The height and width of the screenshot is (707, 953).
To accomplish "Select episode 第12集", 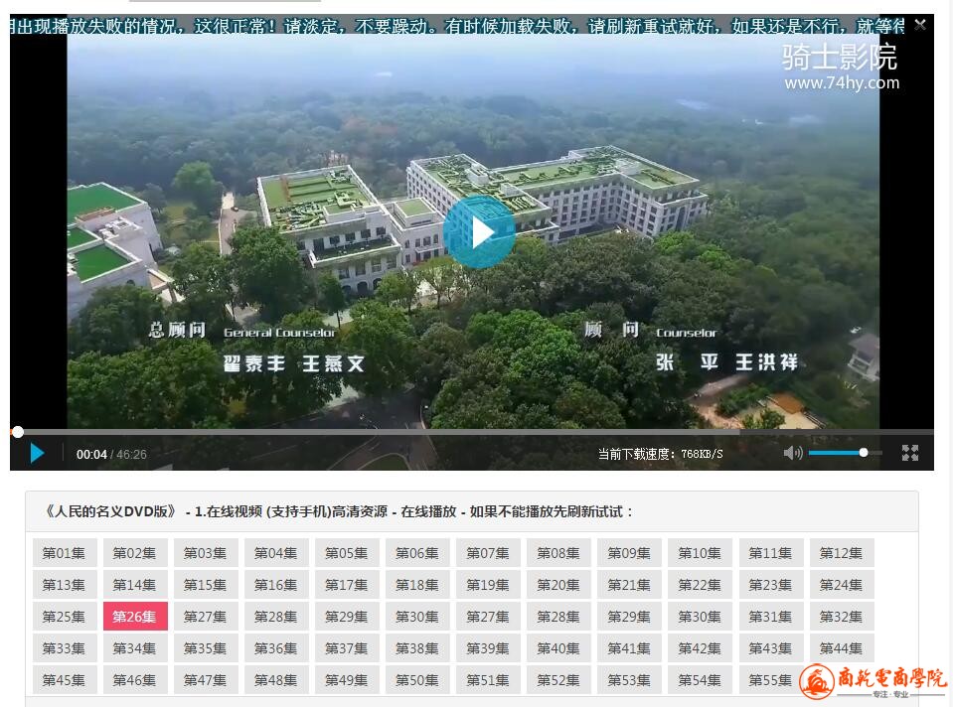I will pyautogui.click(x=842, y=553).
